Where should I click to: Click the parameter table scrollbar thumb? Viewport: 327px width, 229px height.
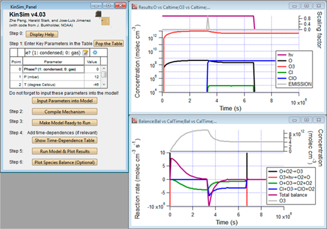[104, 74]
